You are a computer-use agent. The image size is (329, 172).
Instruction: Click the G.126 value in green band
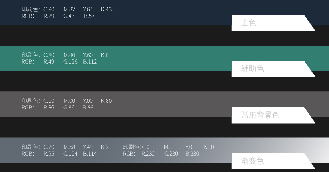pyautogui.click(x=70, y=62)
